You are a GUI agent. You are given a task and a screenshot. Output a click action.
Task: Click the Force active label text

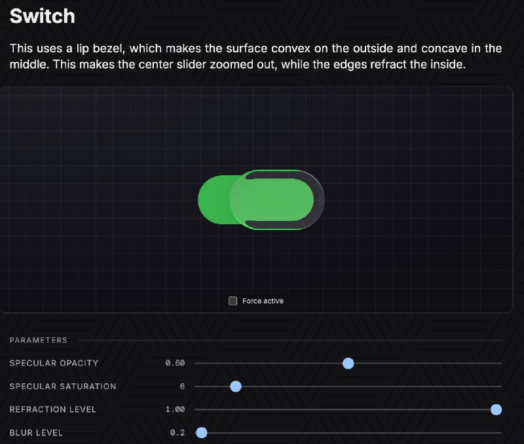[x=262, y=301]
